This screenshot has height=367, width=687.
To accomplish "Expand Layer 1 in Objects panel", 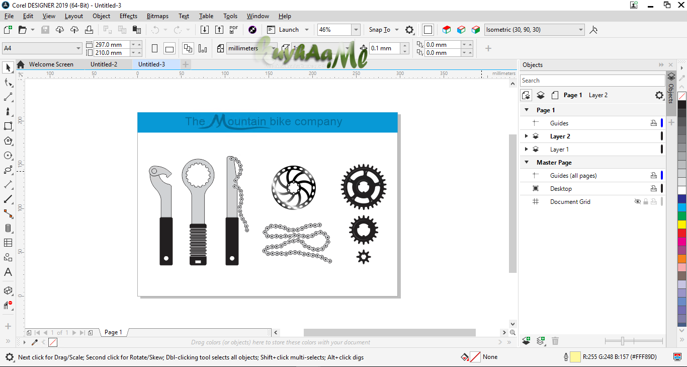I will 527,150.
